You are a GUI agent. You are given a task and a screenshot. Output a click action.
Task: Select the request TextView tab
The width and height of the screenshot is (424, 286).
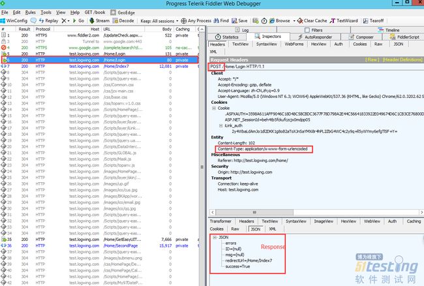point(240,44)
